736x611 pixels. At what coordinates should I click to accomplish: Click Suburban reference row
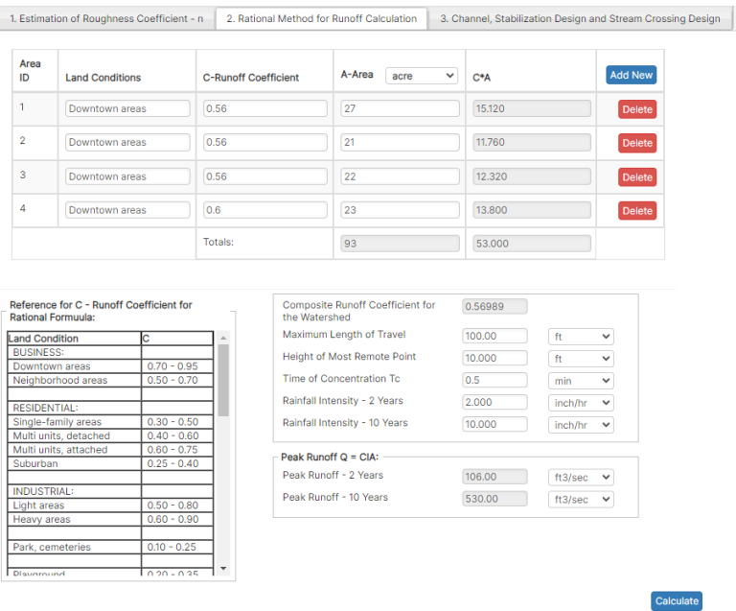[110, 463]
